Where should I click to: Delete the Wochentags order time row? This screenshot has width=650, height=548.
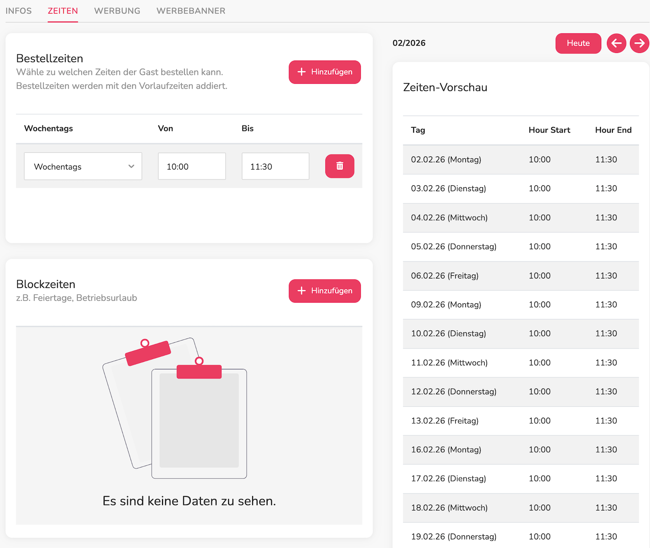click(x=339, y=166)
